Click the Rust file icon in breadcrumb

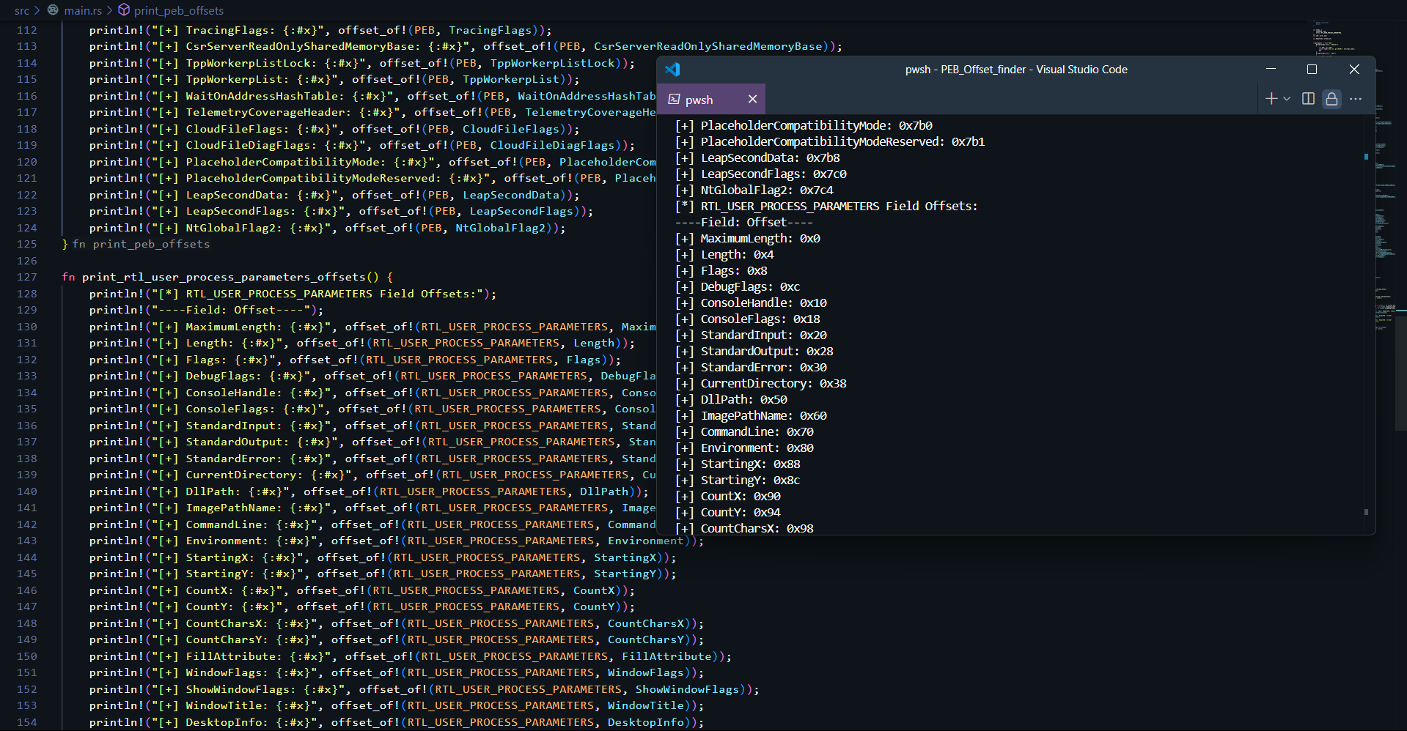click(x=53, y=10)
